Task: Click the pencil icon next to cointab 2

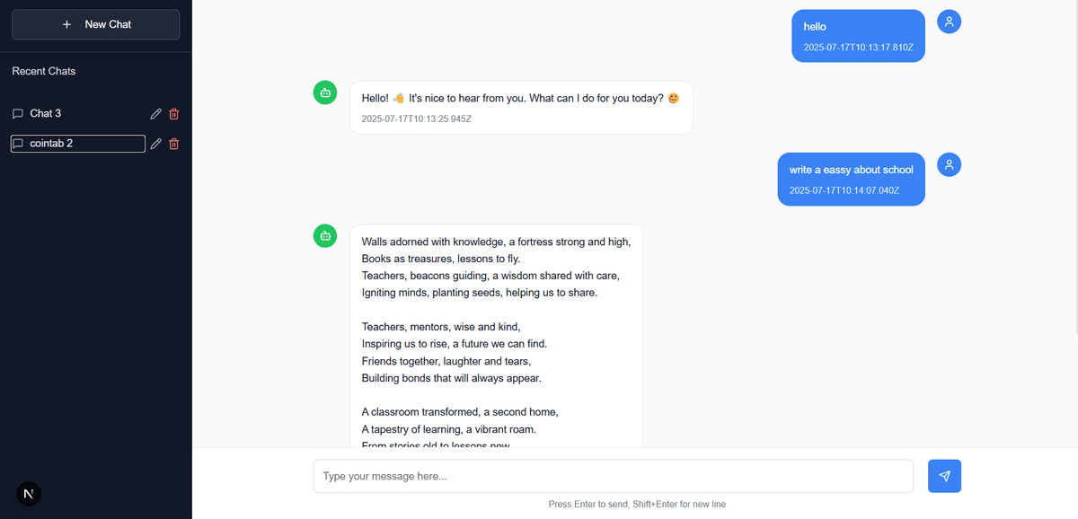Action: pyautogui.click(x=155, y=144)
